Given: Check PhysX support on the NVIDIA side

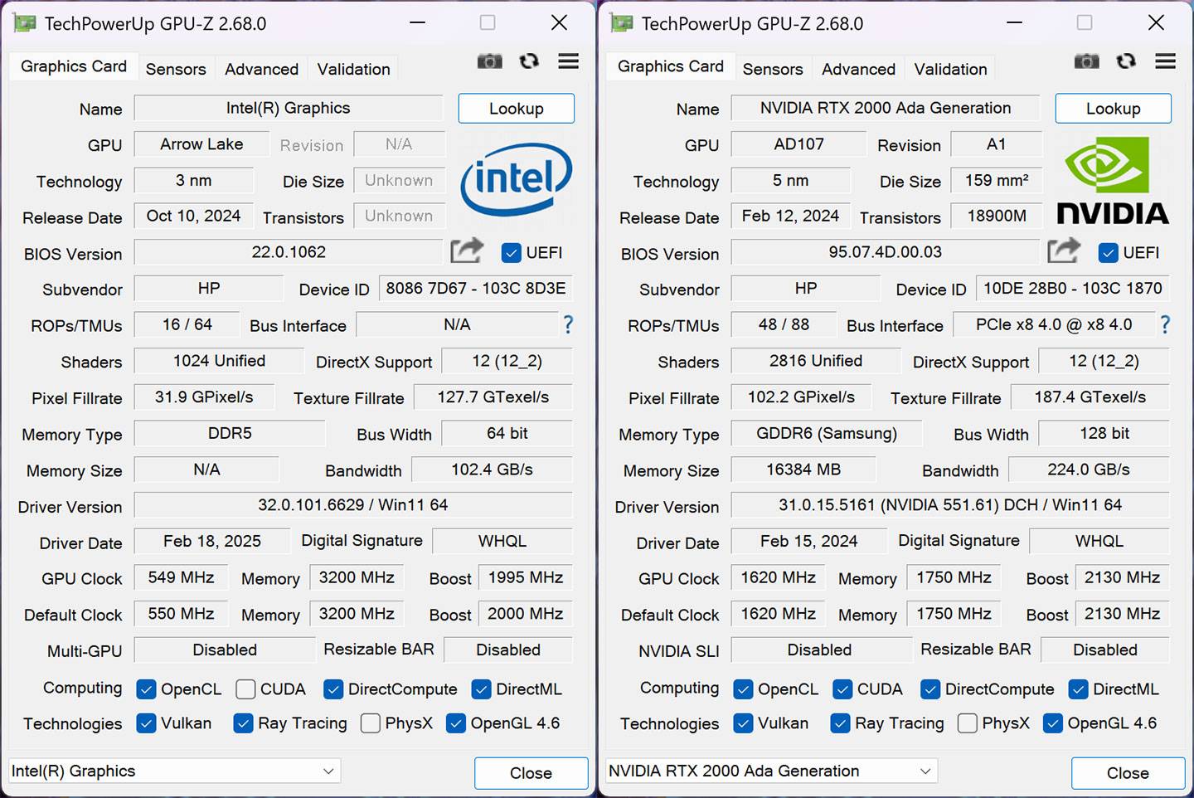Looking at the screenshot, I should coord(967,723).
